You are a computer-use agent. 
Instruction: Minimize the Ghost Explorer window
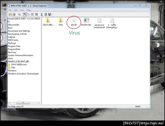pos(135,5)
